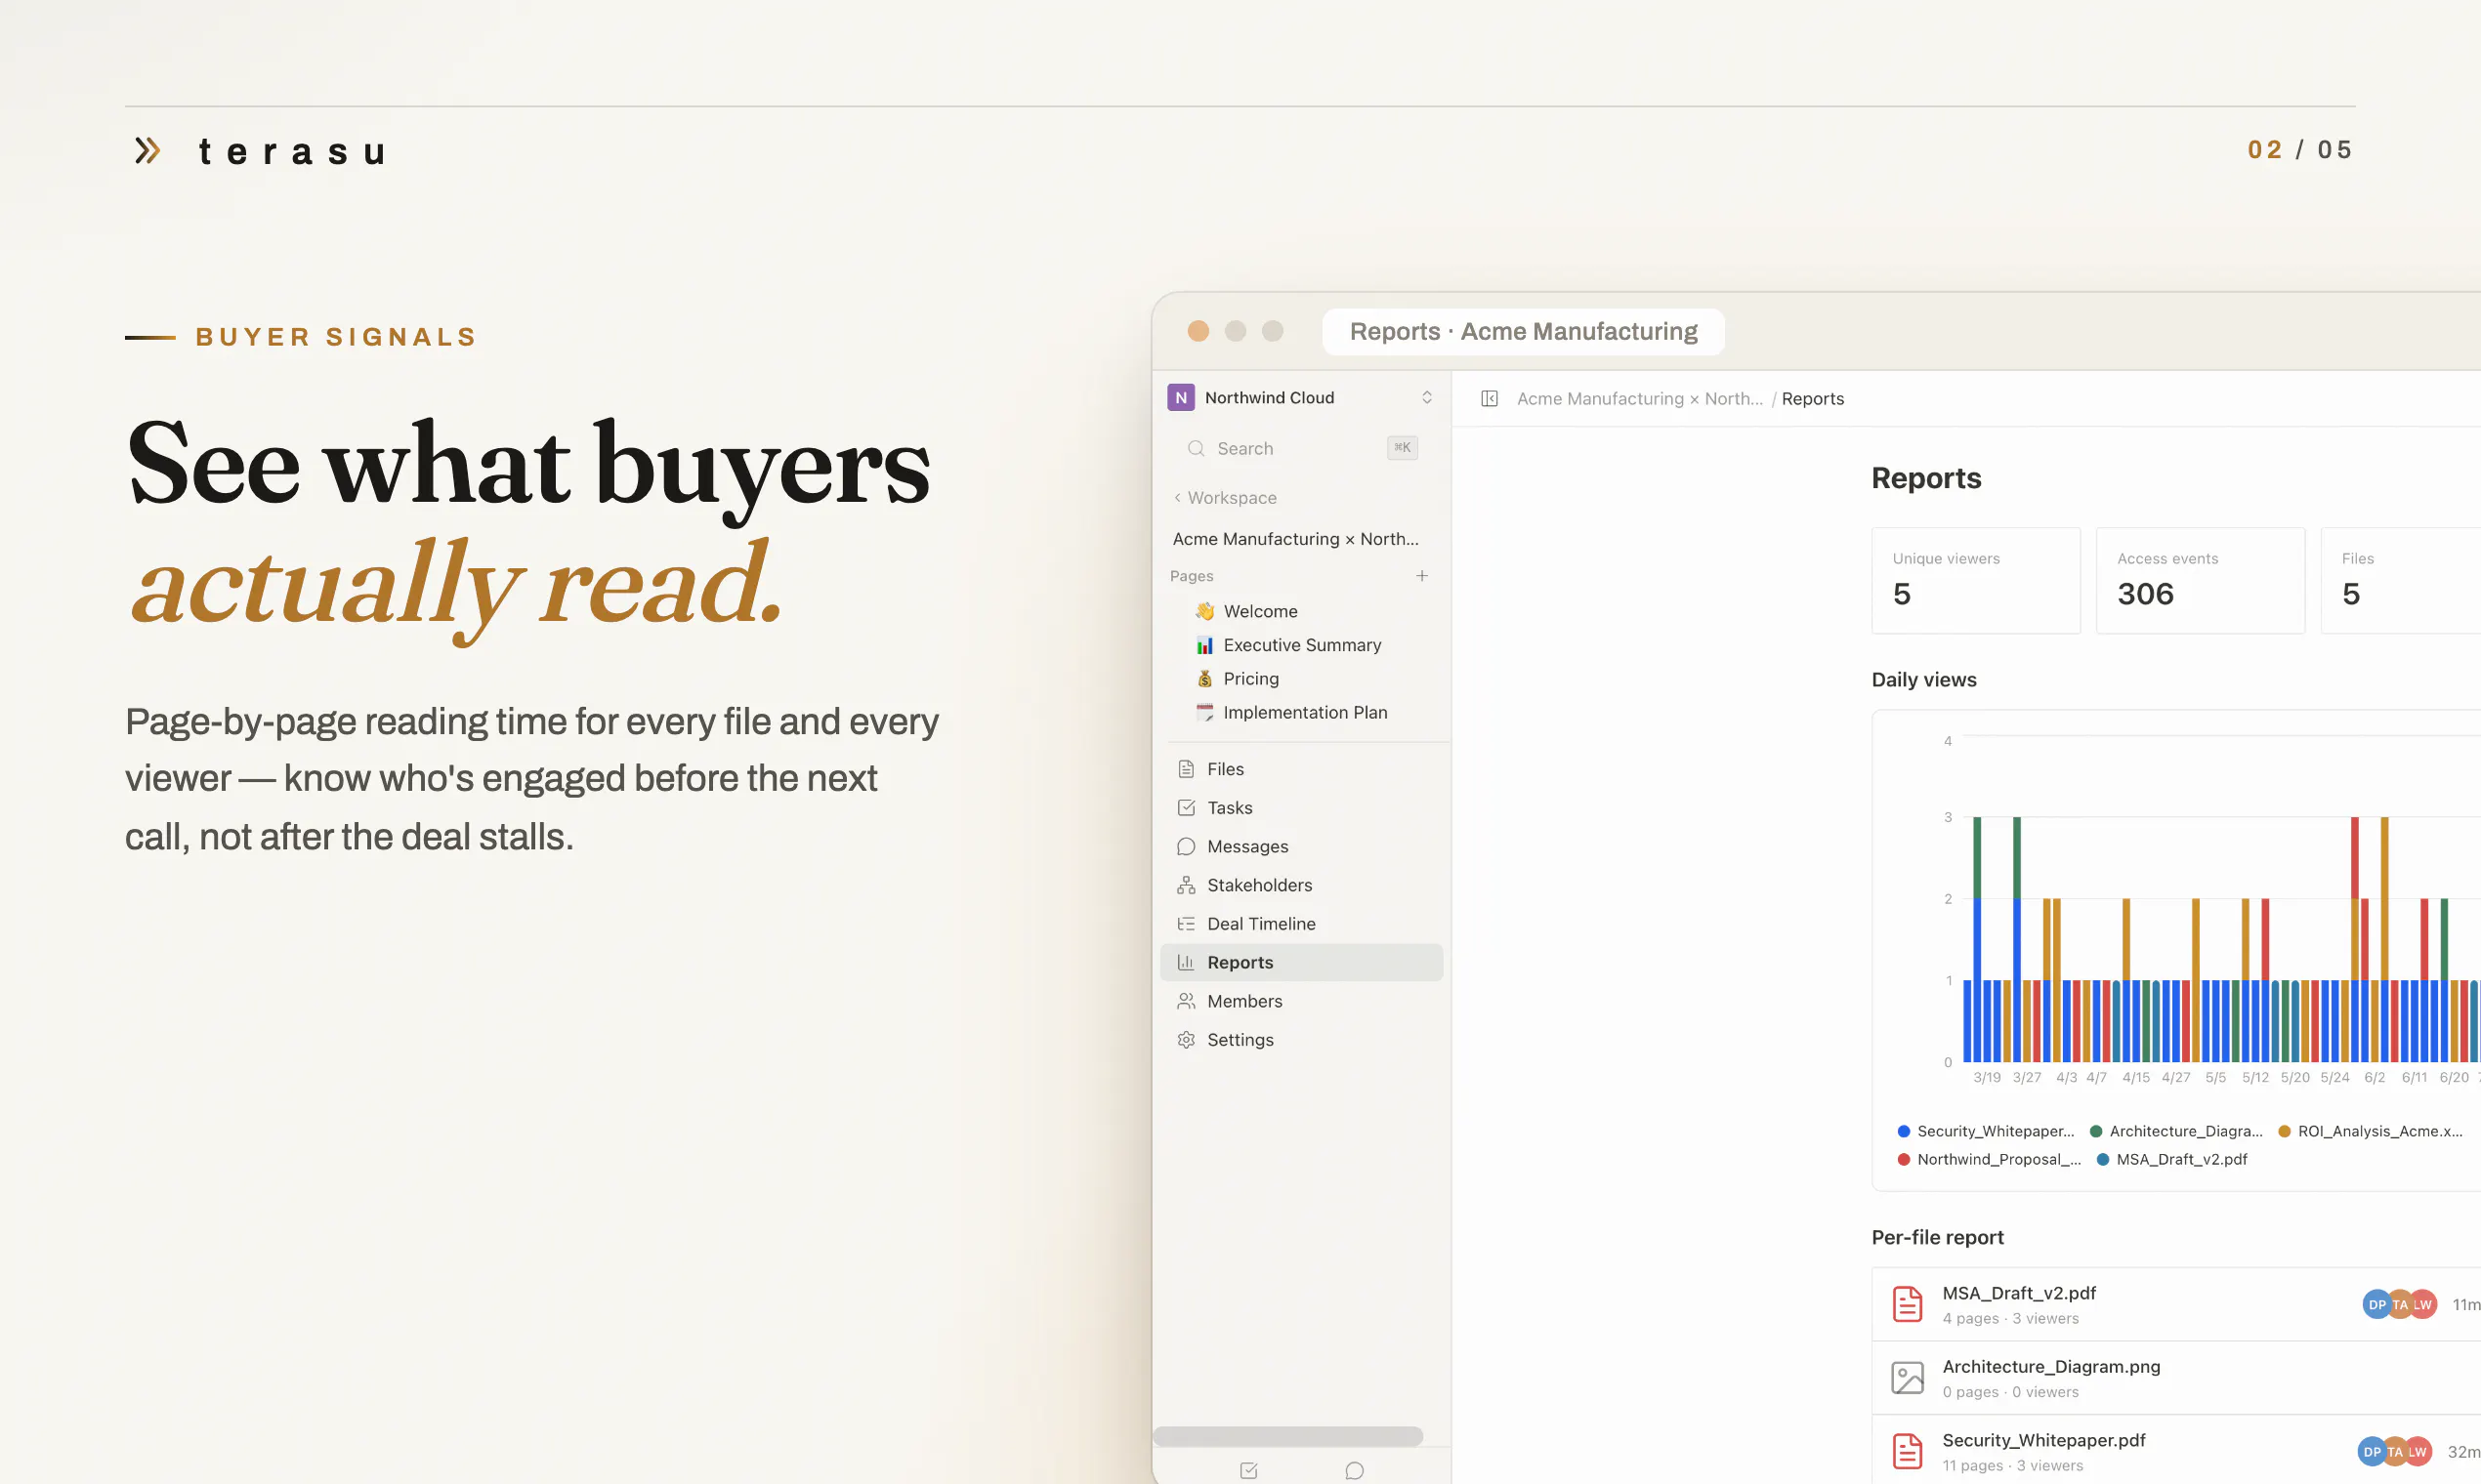
Task: Click the Welcome waving-hand emoji icon
Action: click(x=1204, y=611)
